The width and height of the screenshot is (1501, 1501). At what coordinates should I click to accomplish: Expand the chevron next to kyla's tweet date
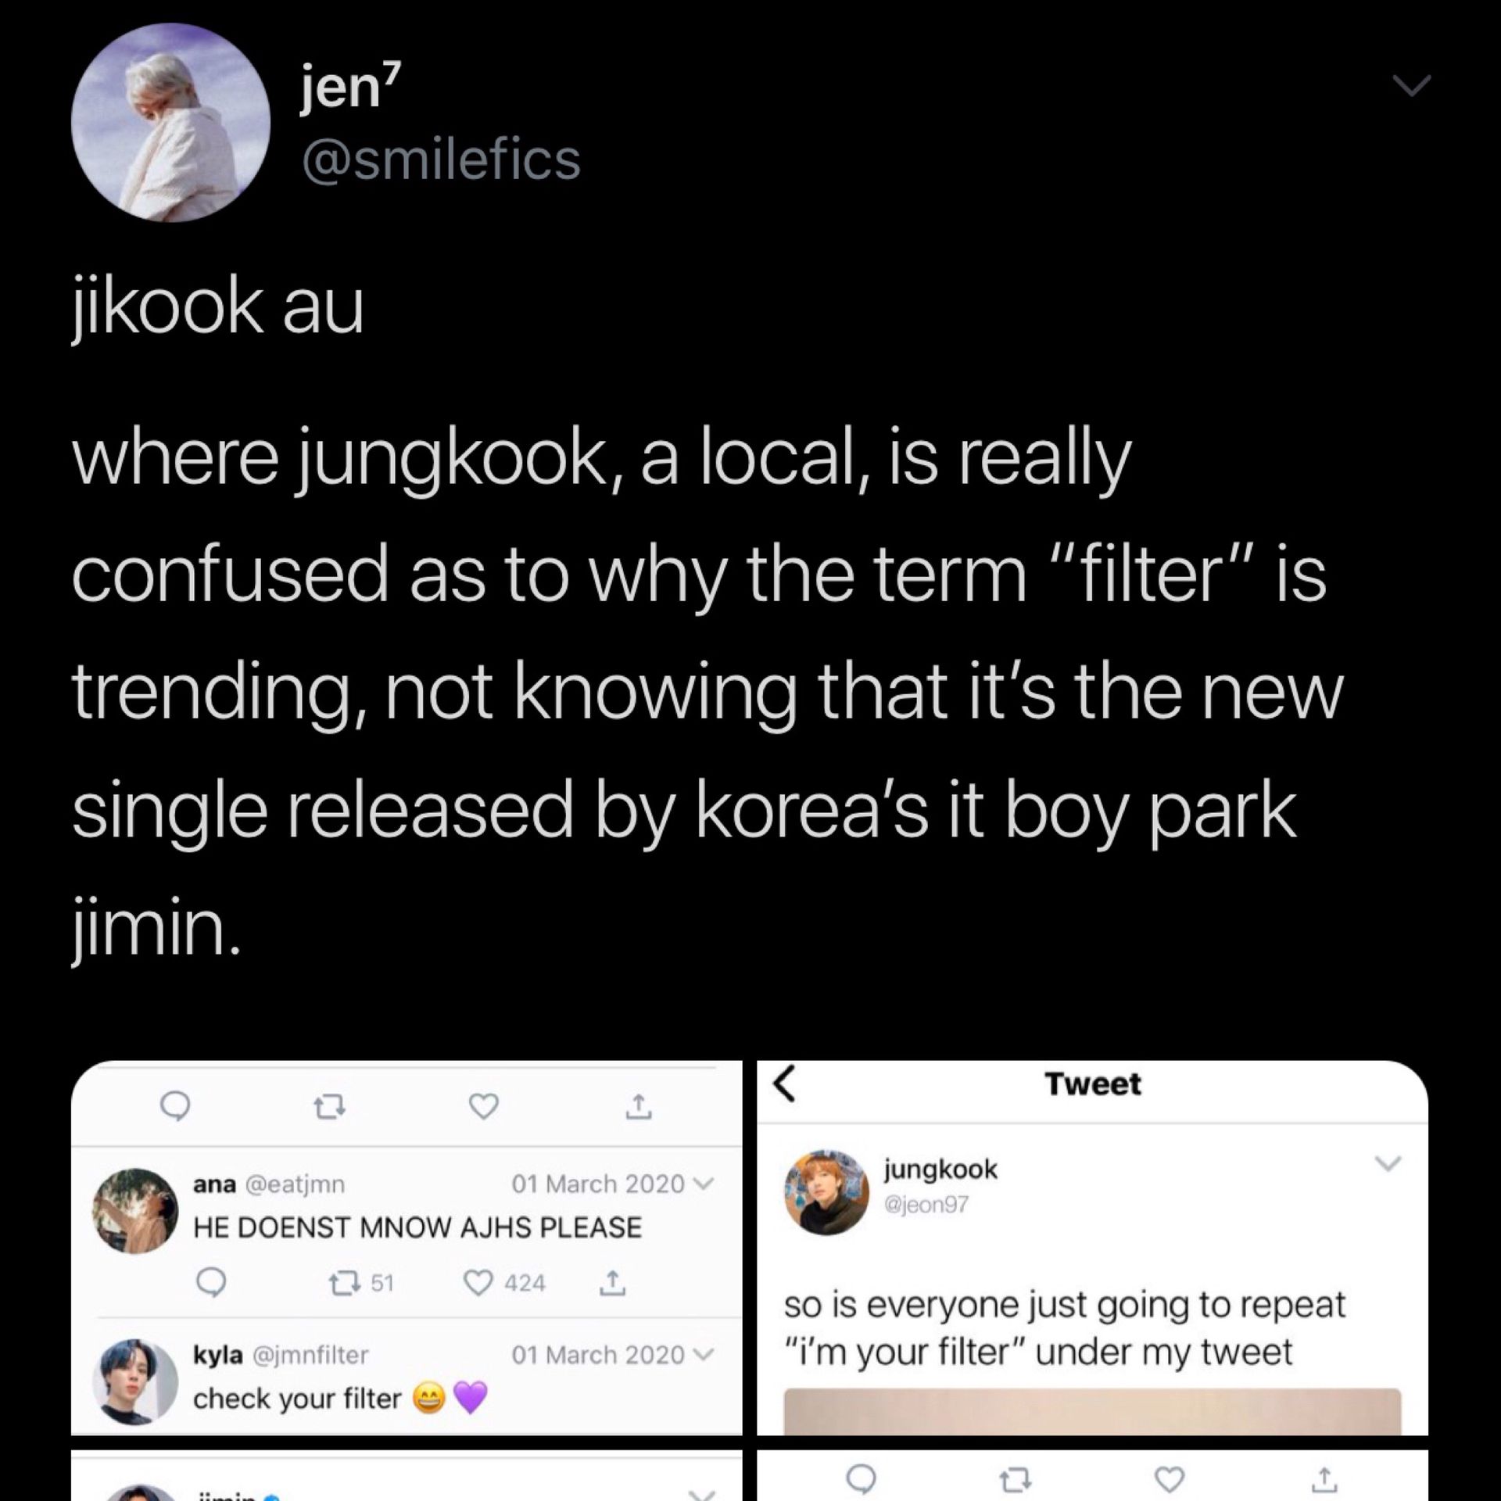708,1355
